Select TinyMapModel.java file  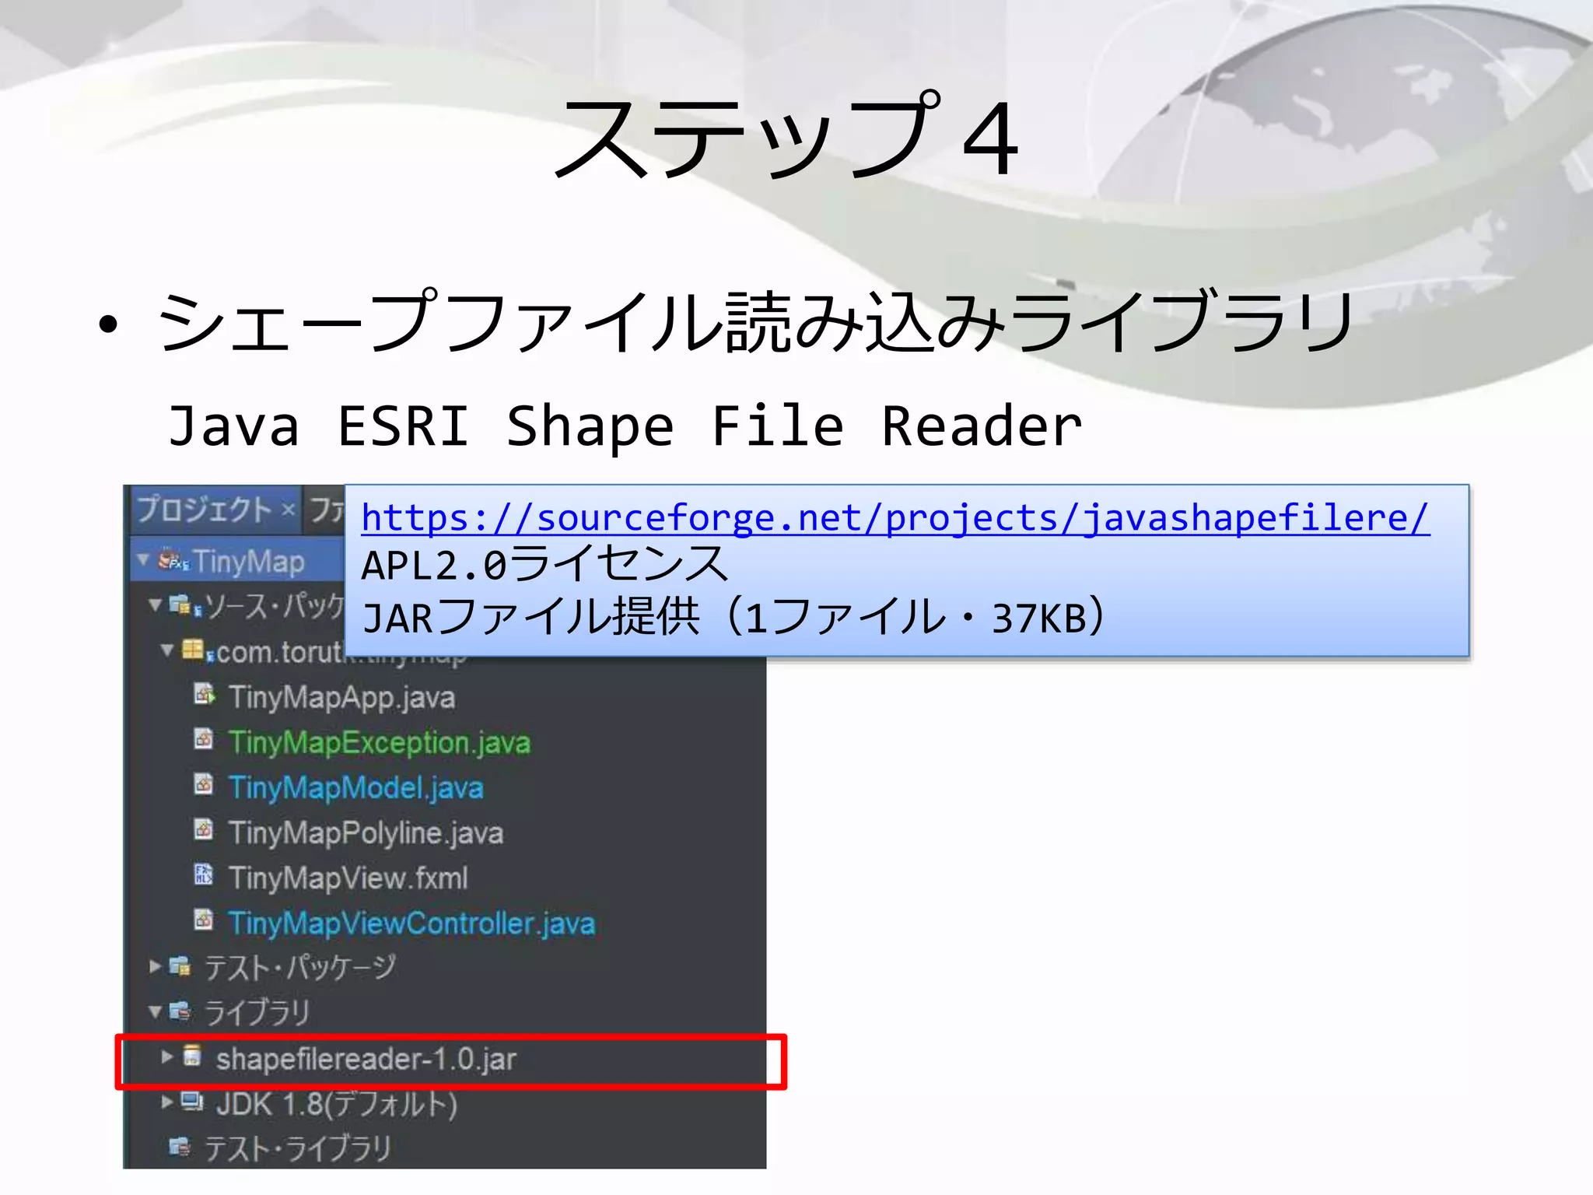coord(356,787)
